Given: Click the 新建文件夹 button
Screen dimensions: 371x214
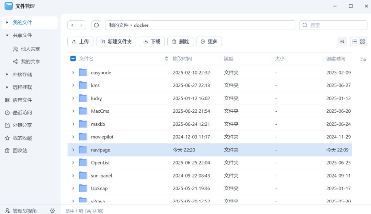Looking at the screenshot, I should [116, 42].
